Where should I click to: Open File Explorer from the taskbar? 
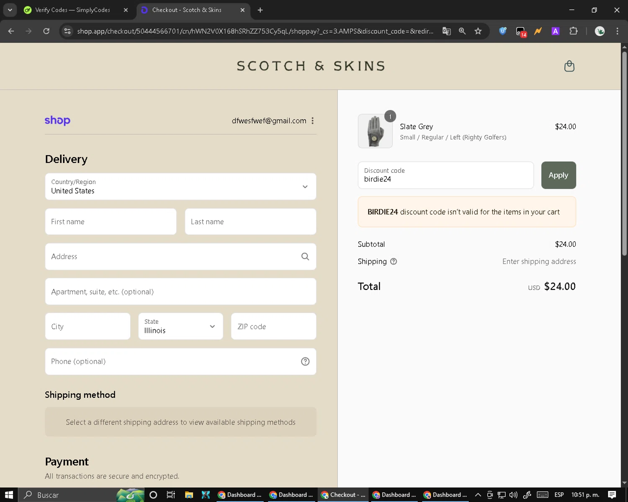click(x=189, y=495)
